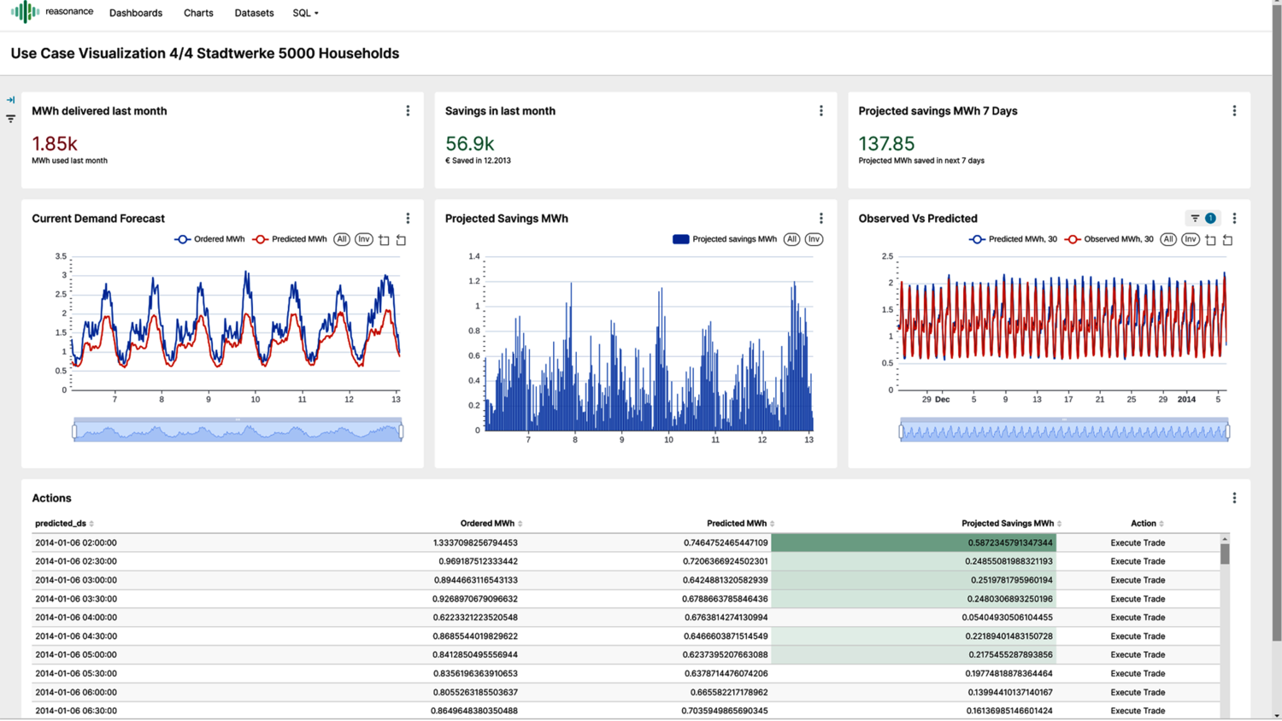Activate zoom select tool on Observed Vs Predicted
1282x721 pixels.
click(1210, 240)
